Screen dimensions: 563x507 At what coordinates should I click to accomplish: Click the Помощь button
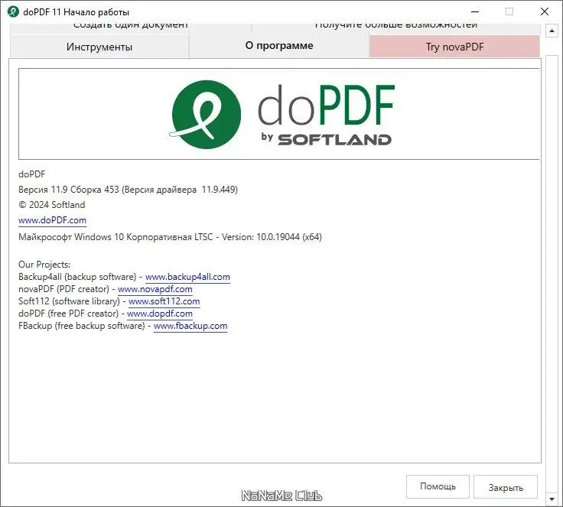click(x=438, y=486)
